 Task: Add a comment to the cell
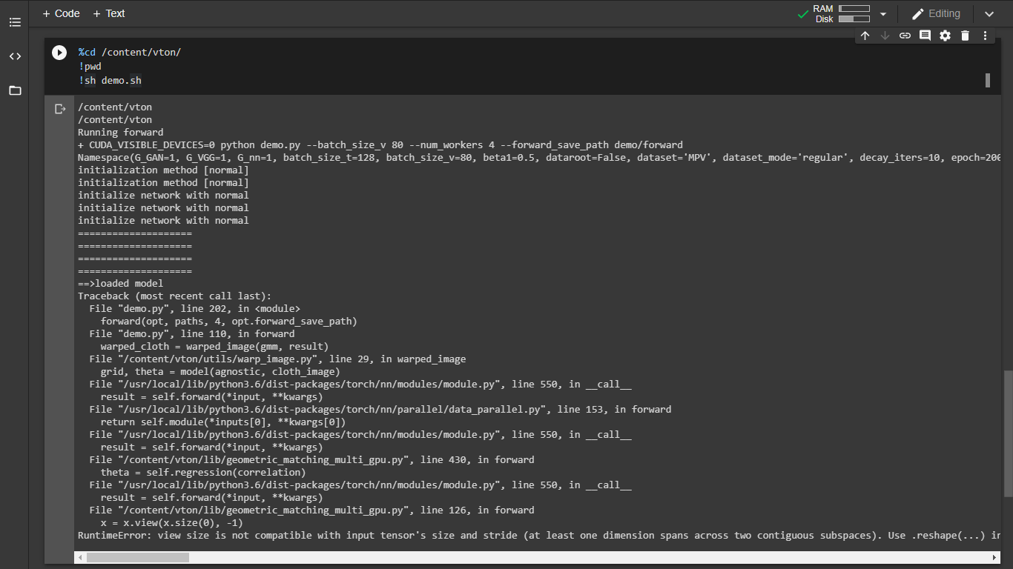click(924, 35)
